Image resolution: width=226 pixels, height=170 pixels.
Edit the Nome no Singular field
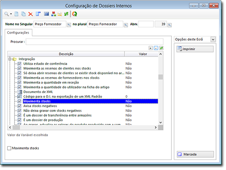[50, 24]
